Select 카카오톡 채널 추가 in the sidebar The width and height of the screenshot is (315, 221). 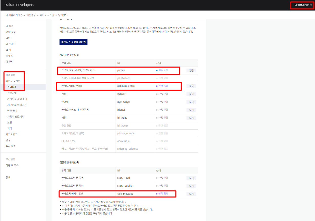coord(17,99)
